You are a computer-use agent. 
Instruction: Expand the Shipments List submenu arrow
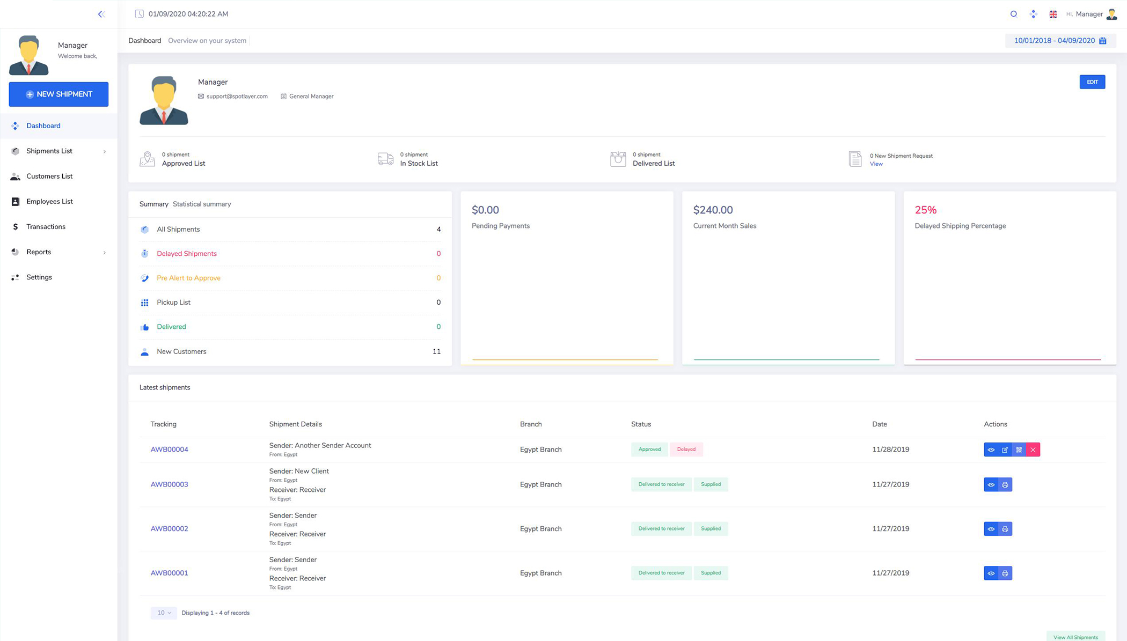tap(104, 151)
